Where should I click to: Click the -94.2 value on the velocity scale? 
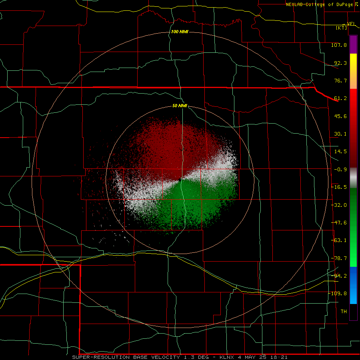[339, 276]
